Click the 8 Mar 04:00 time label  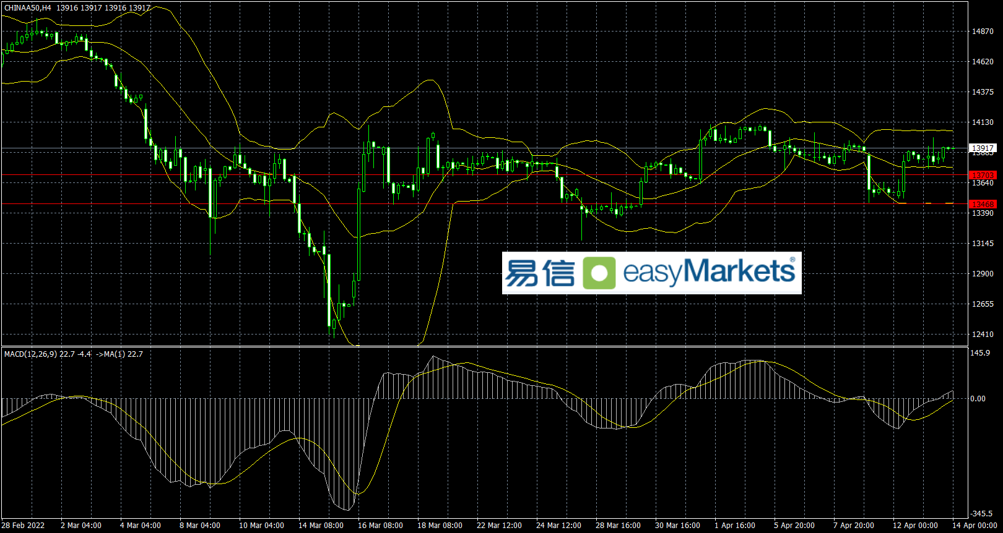coord(200,526)
